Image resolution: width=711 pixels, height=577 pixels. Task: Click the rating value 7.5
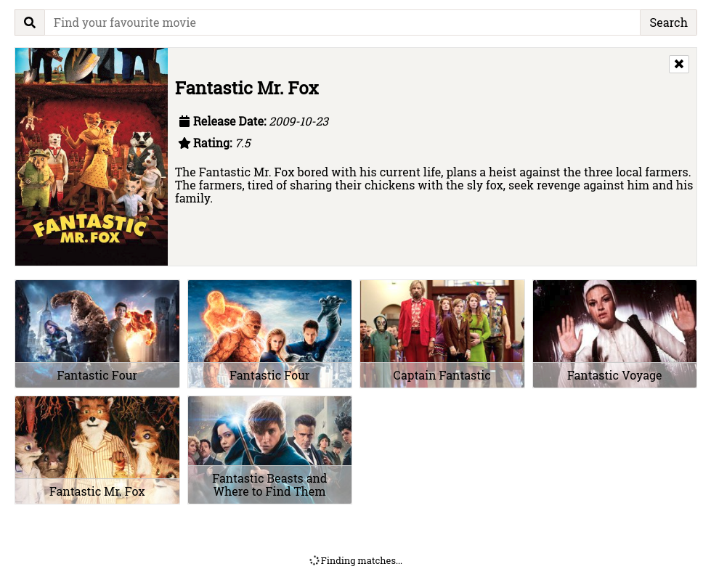[243, 143]
